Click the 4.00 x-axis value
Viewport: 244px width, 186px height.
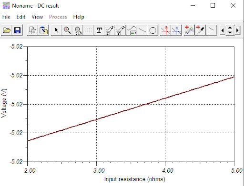(x=168, y=171)
